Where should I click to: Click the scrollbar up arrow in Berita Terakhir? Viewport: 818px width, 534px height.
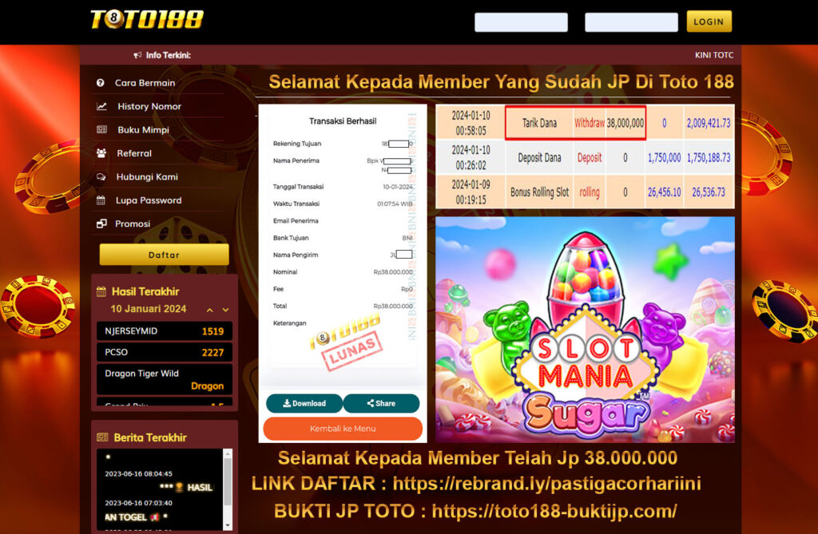pos(228,453)
